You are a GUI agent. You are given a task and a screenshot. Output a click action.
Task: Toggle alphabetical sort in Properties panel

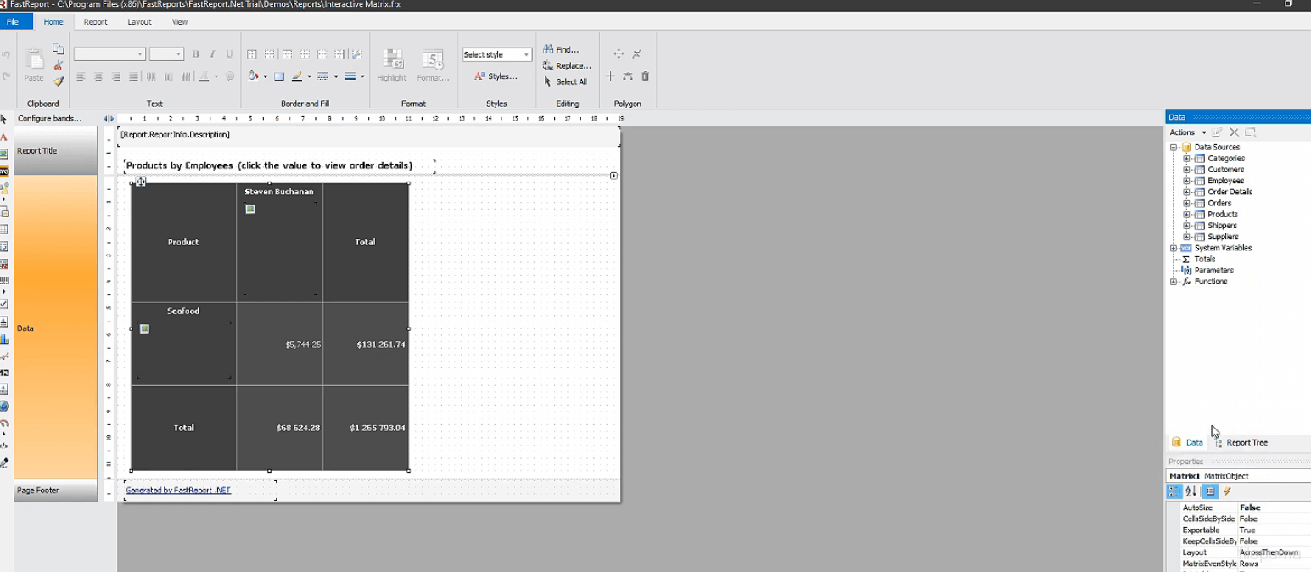point(1191,491)
